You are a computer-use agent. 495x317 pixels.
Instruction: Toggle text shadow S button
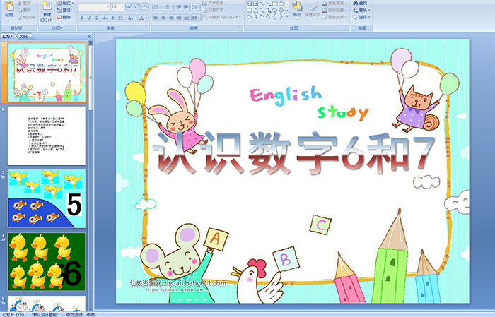tap(113, 18)
